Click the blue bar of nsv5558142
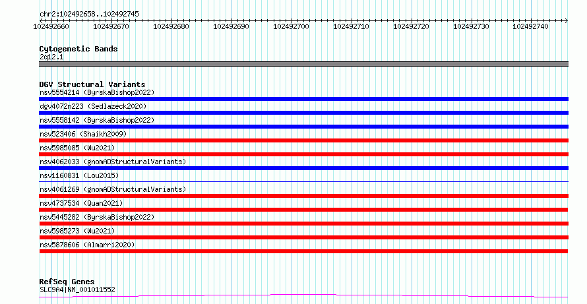The image size is (587, 304). tap(303, 127)
